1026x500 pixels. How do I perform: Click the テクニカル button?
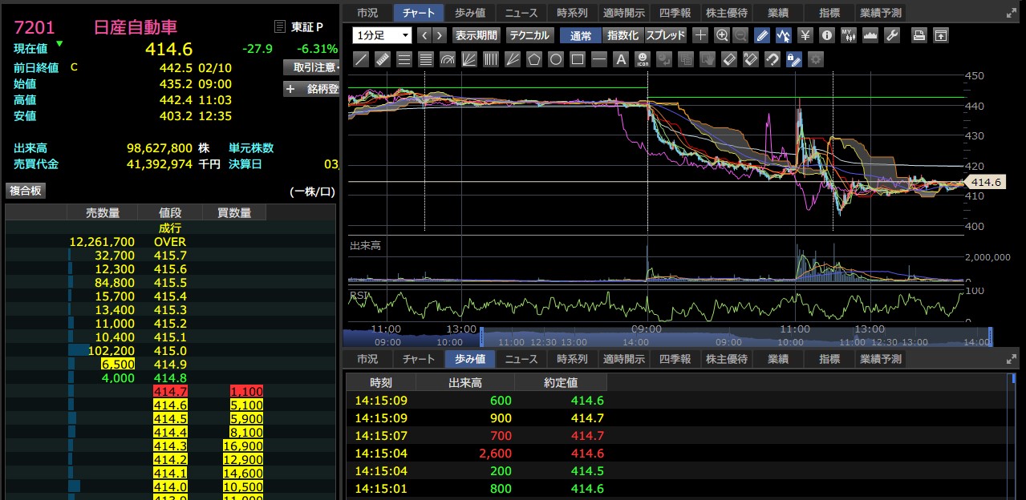529,35
